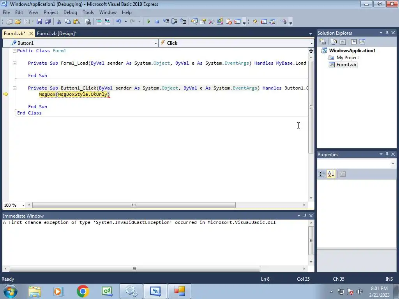
Task: Collapse the Public Class Form1 outline
Action: point(14,51)
